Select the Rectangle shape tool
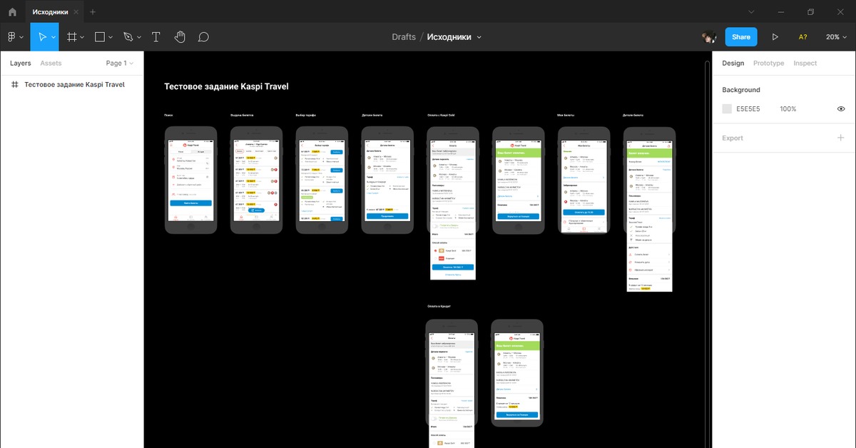This screenshot has width=856, height=448. pos(100,37)
